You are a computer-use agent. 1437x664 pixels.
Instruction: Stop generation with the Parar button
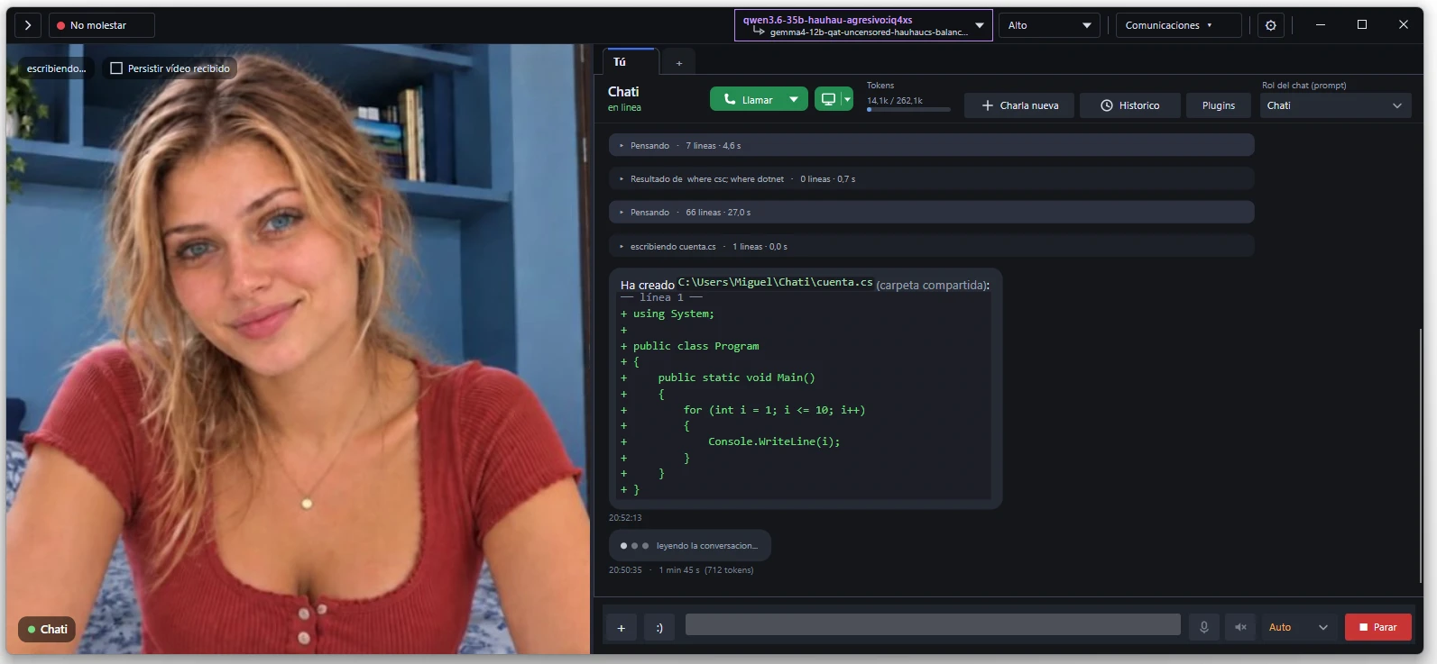pyautogui.click(x=1377, y=627)
